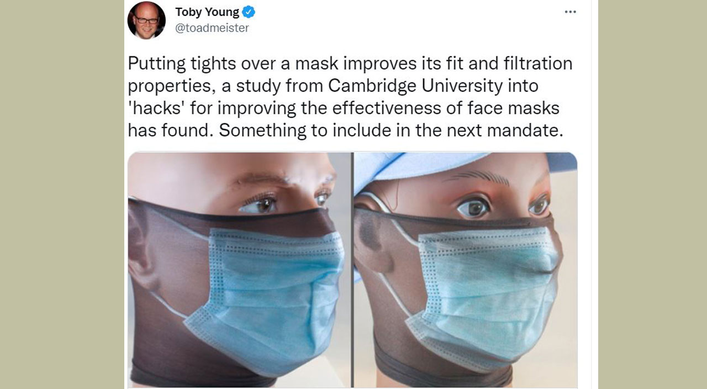Image resolution: width=707 pixels, height=389 pixels.
Task: Click the drawn eyebrow in right photo
Action: pyautogui.click(x=476, y=178)
